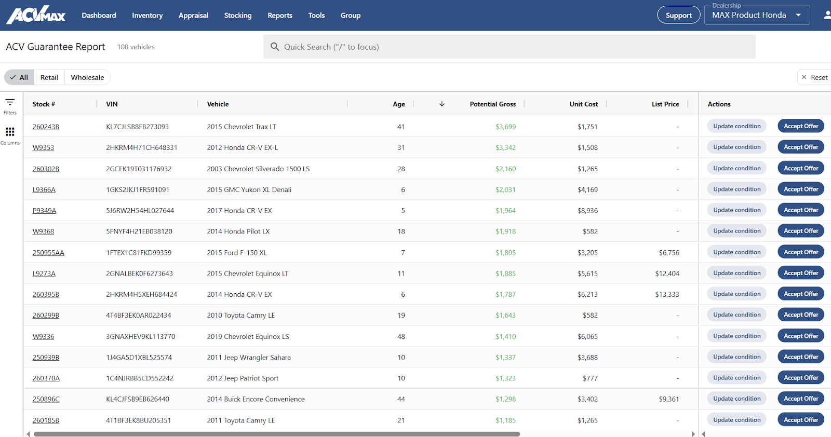Screen dimensions: 831x437
Task: Sort by the Vehicle column header
Action: [x=218, y=104]
